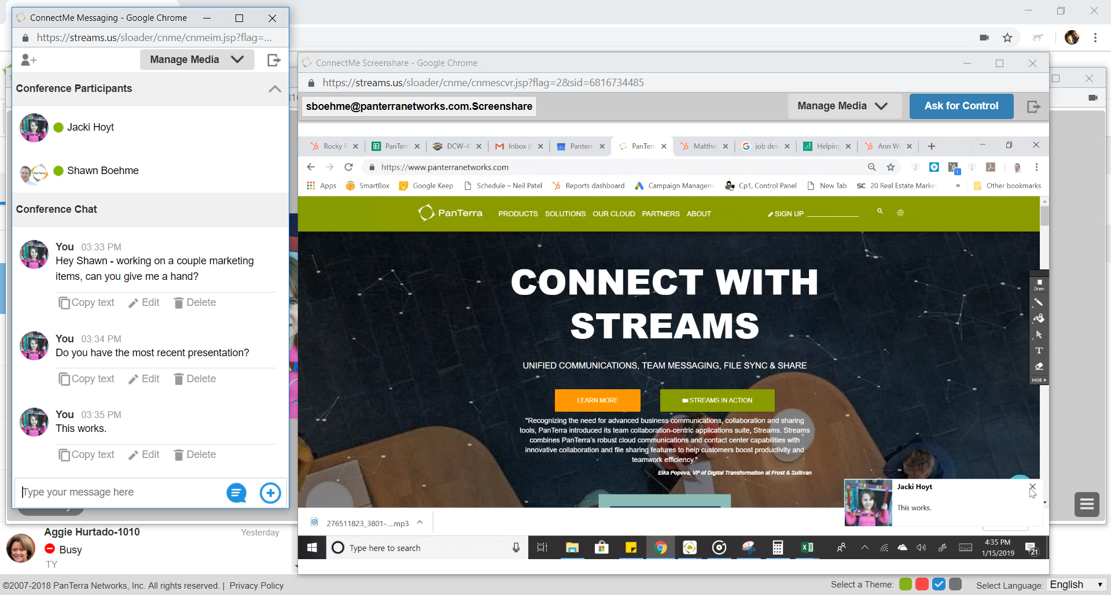
Task: Open the Privacy Policy link
Action: click(256, 586)
